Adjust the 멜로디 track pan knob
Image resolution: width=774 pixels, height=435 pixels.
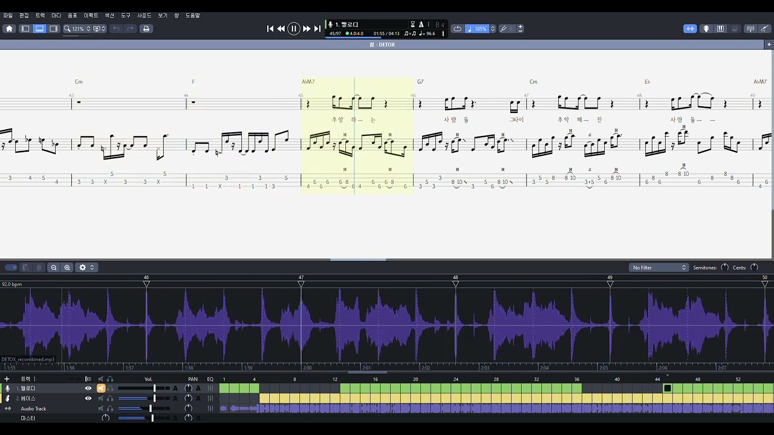[x=188, y=388]
